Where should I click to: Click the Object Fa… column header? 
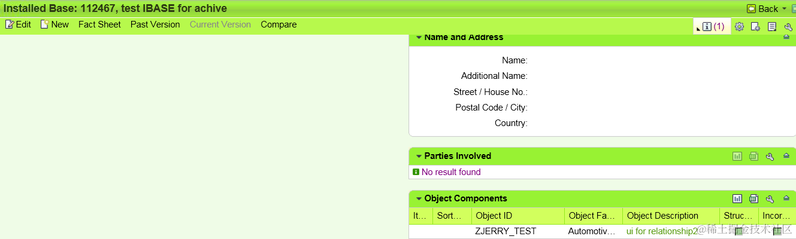[594, 216]
